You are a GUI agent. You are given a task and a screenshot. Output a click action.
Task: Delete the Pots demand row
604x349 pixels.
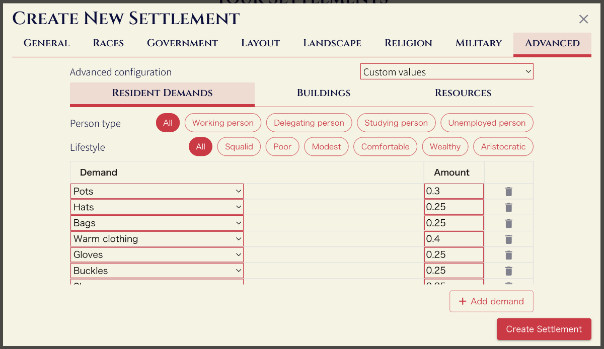pos(508,192)
